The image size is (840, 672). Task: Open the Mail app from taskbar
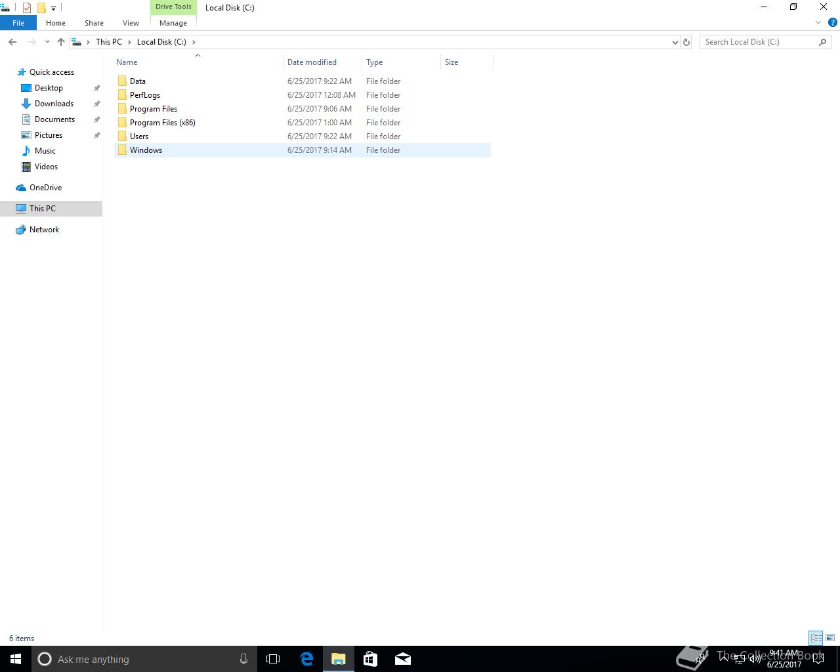[403, 659]
